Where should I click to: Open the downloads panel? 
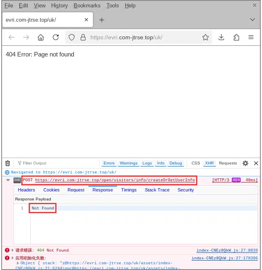[221, 37]
